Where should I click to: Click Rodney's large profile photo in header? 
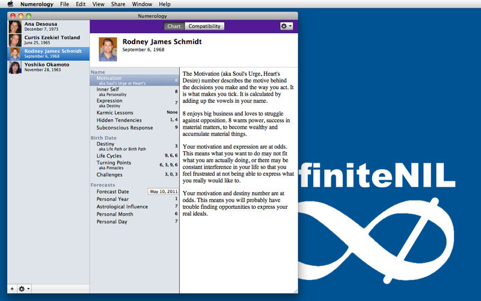pos(108,49)
